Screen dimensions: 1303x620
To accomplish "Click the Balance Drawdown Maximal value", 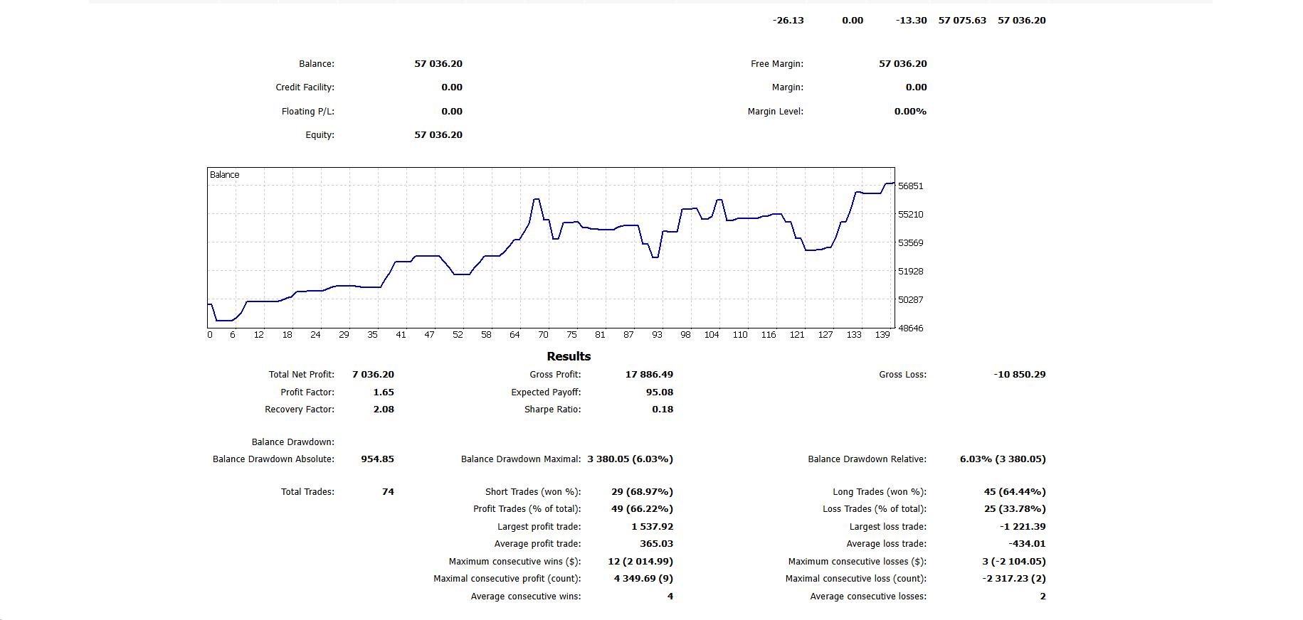I will pyautogui.click(x=630, y=459).
